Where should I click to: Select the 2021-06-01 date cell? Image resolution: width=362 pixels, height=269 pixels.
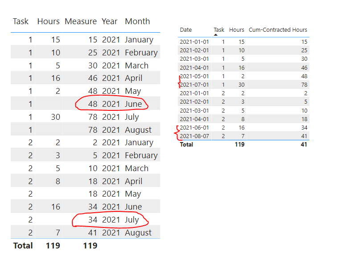click(194, 128)
